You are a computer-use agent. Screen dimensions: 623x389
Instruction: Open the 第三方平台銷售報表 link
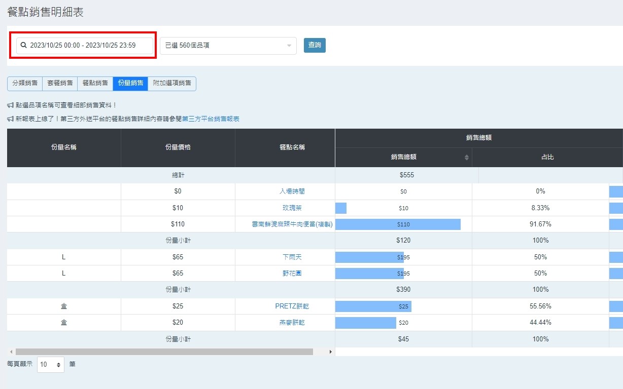211,119
